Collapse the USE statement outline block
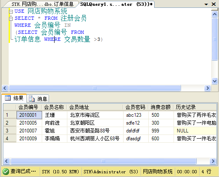Viewport: 219px width, 177px height. tap(11, 12)
